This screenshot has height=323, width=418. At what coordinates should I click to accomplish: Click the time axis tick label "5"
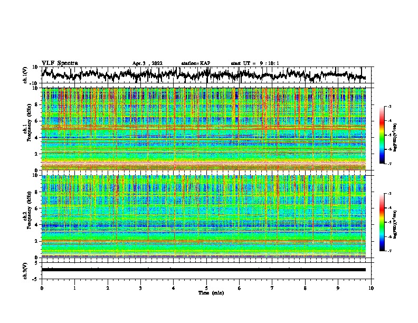point(206,288)
